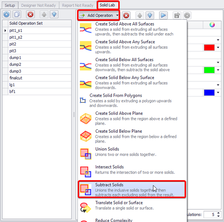Move operation down in the operations toolbar
The image size is (224, 222).
click(x=150, y=15)
